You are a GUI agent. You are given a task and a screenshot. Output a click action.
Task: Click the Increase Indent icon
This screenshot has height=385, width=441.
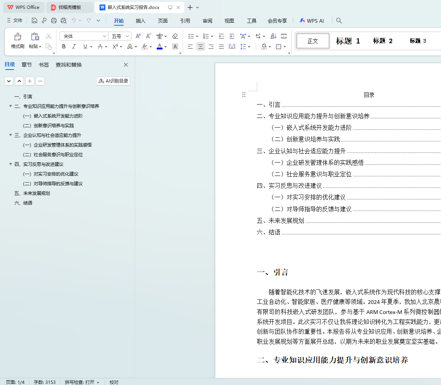tap(232, 36)
